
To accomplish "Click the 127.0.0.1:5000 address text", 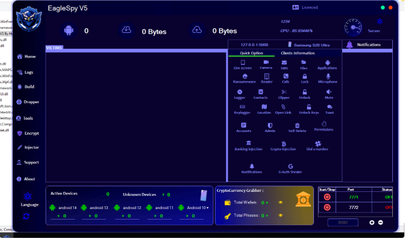I will (x=254, y=45).
